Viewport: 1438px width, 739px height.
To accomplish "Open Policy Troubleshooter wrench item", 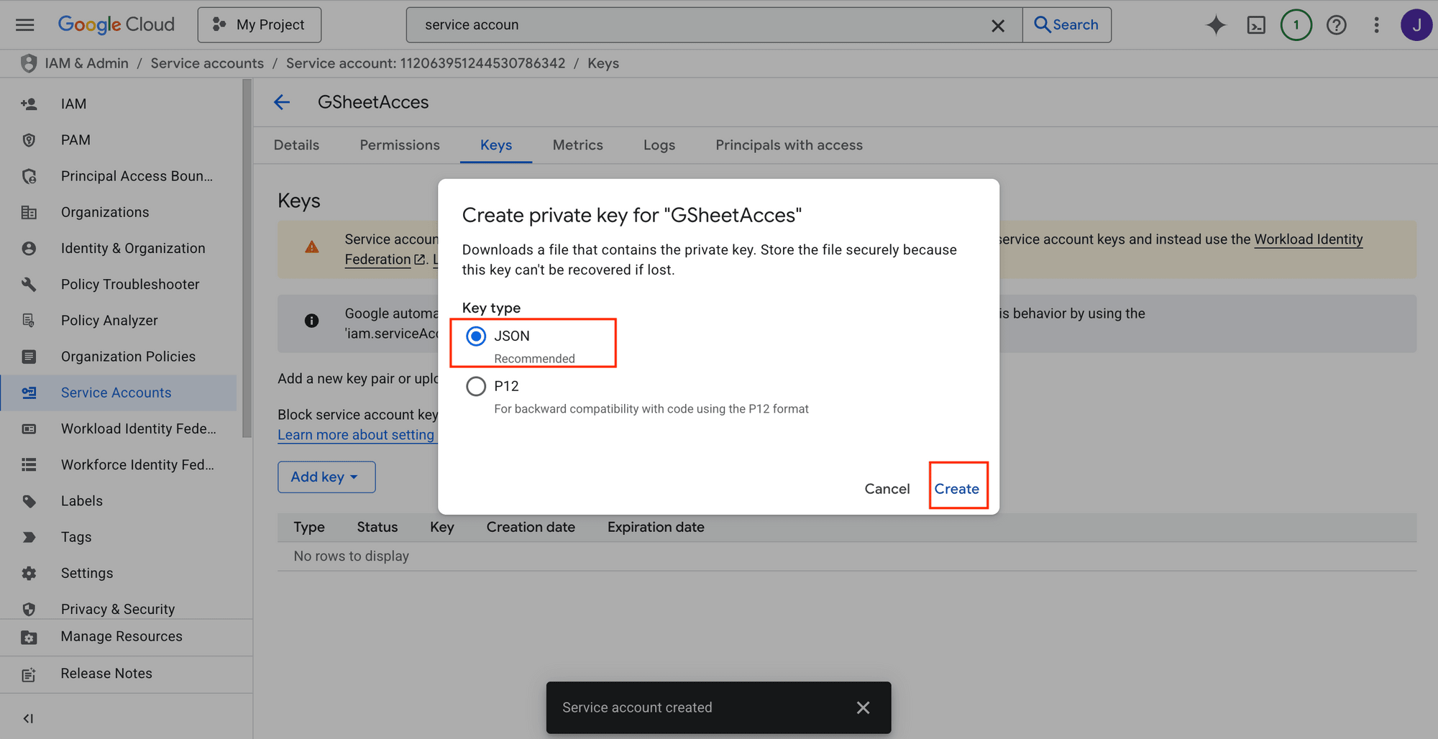I will click(x=119, y=285).
